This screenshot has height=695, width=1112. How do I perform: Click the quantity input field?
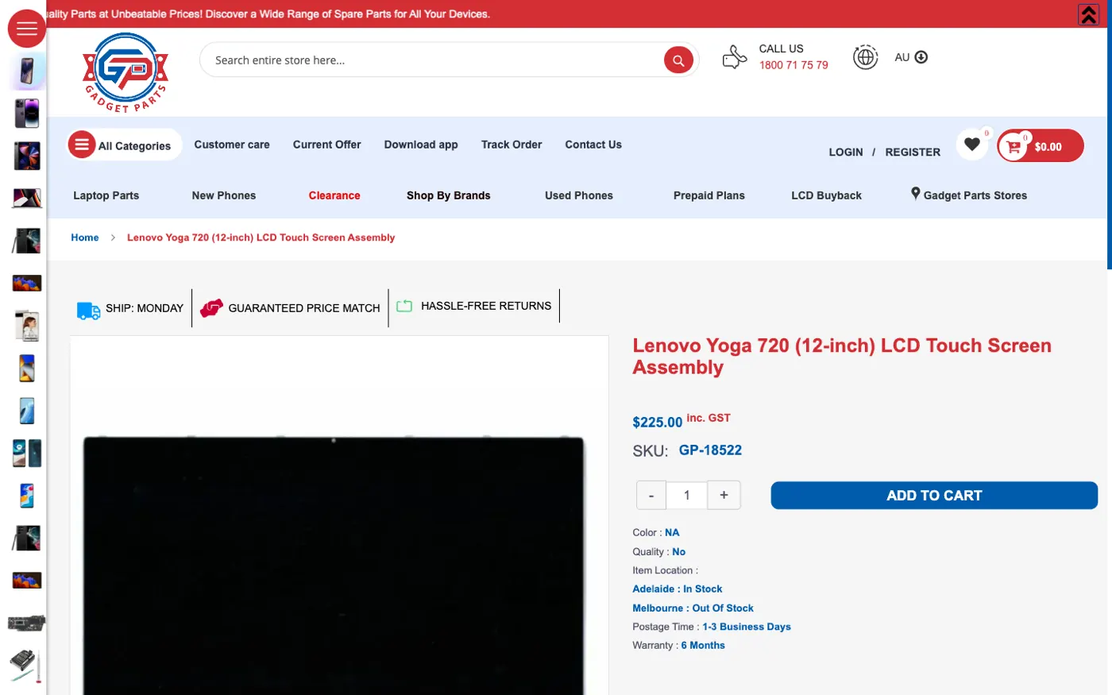[686, 496]
